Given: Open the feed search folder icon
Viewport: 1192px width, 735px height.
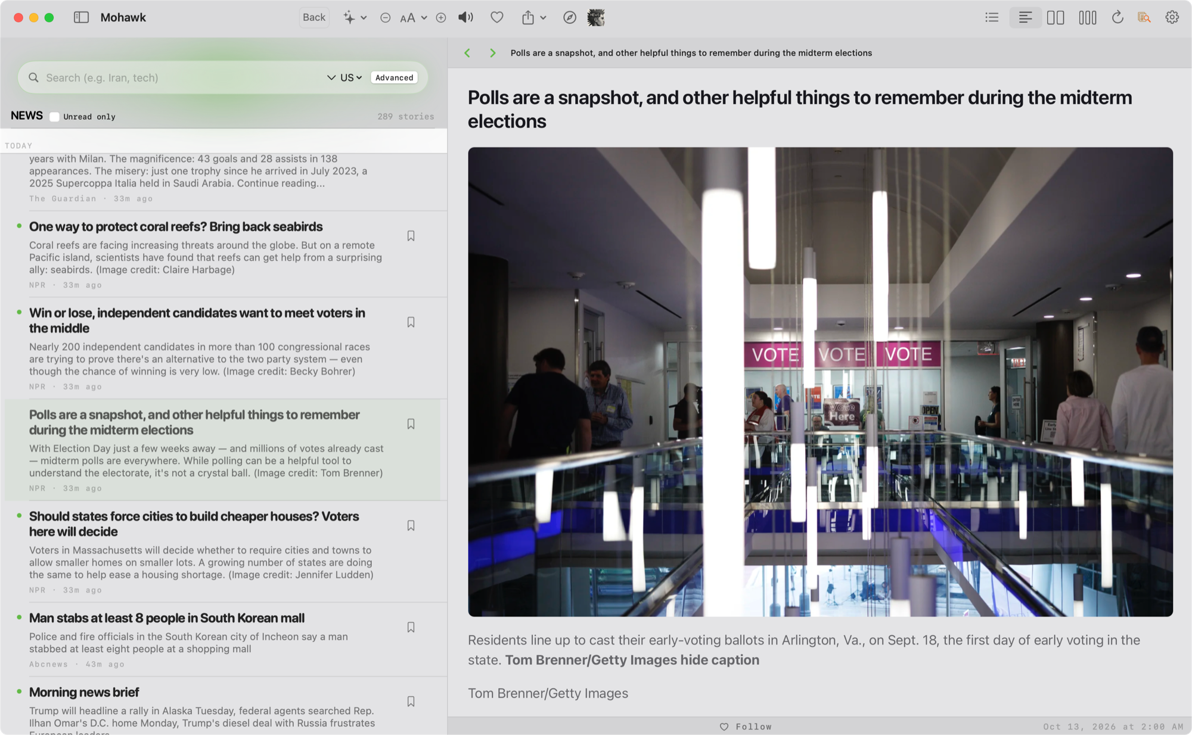Looking at the screenshot, I should pos(1144,18).
